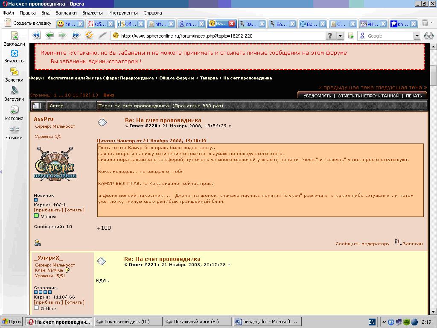Click УВЕДОМЛЯТЬ button
This screenshot has width=437, height=328.
(x=317, y=96)
